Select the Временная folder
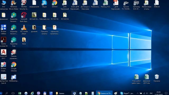The image size is (169, 95). tap(4, 16)
